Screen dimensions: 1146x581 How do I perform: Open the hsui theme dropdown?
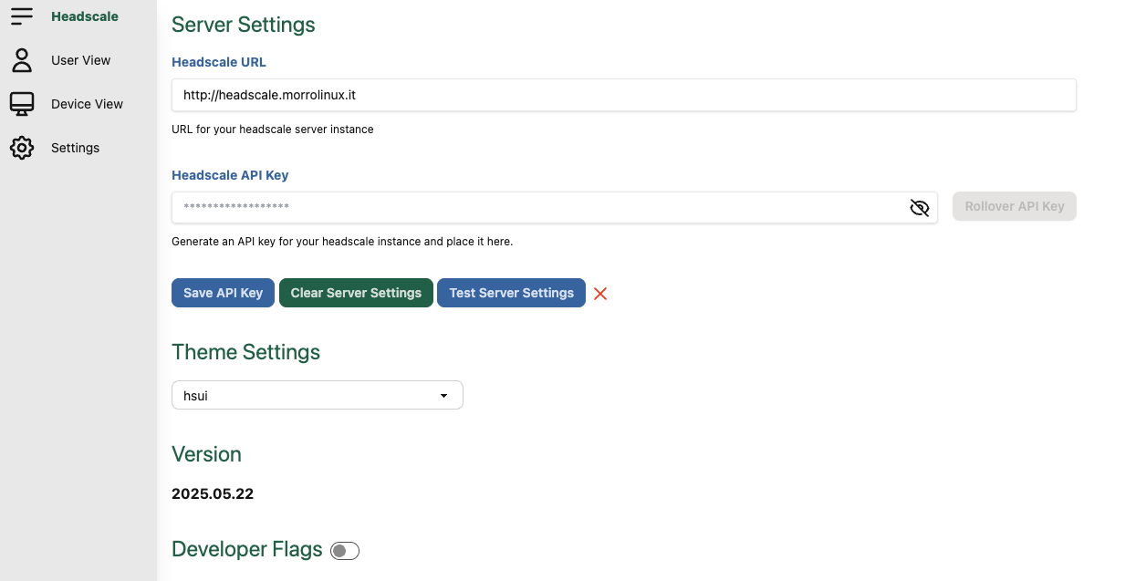pos(317,395)
